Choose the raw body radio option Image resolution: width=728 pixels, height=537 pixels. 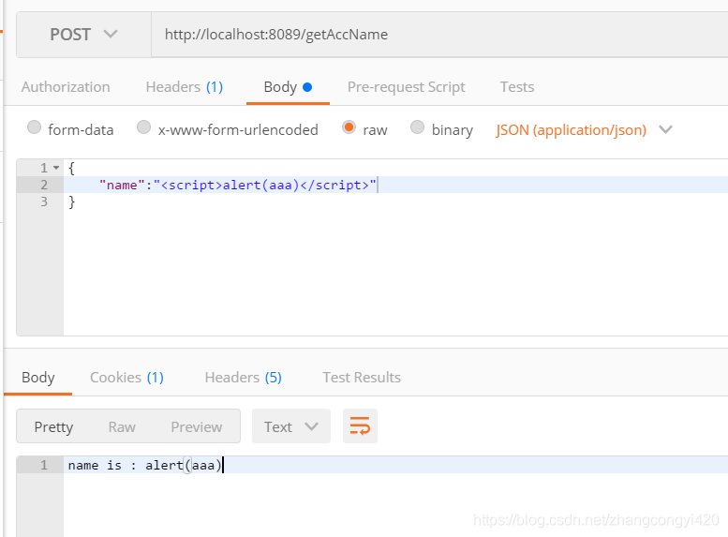pyautogui.click(x=349, y=128)
